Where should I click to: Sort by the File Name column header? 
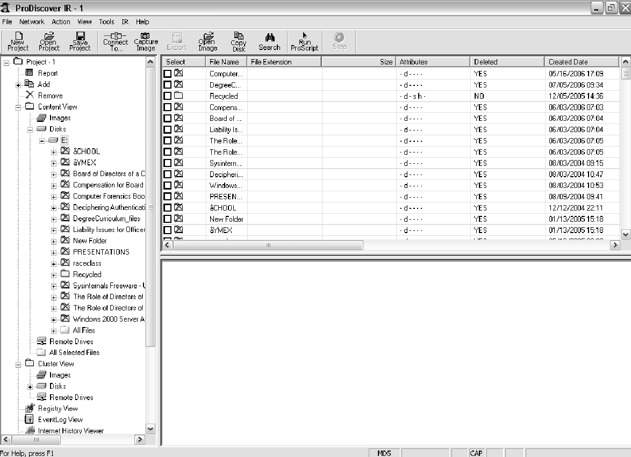[x=226, y=62]
